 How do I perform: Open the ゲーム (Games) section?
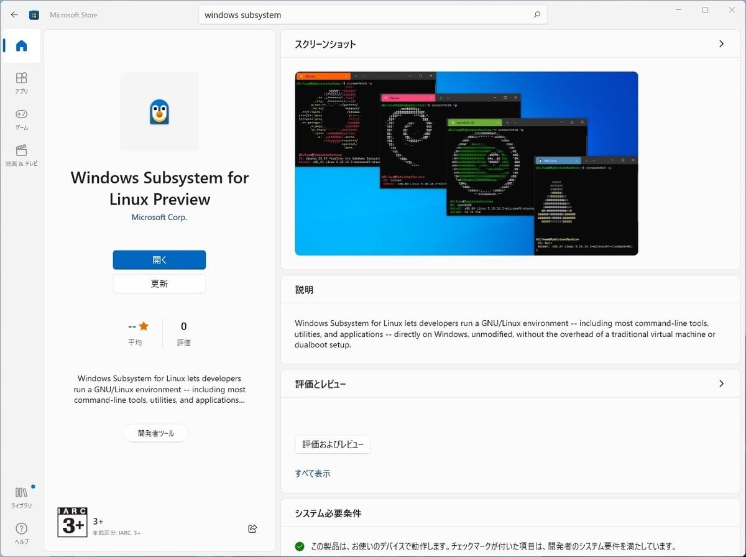click(21, 119)
